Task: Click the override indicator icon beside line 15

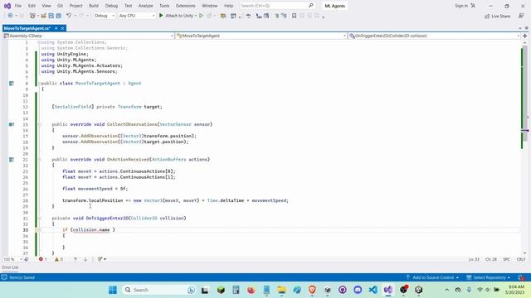Action: pyautogui.click(x=12, y=124)
